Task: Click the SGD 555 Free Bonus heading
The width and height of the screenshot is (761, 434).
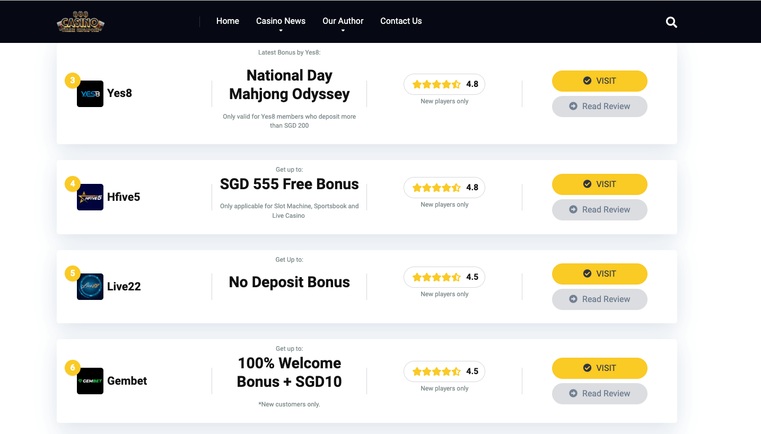Action: 290,184
